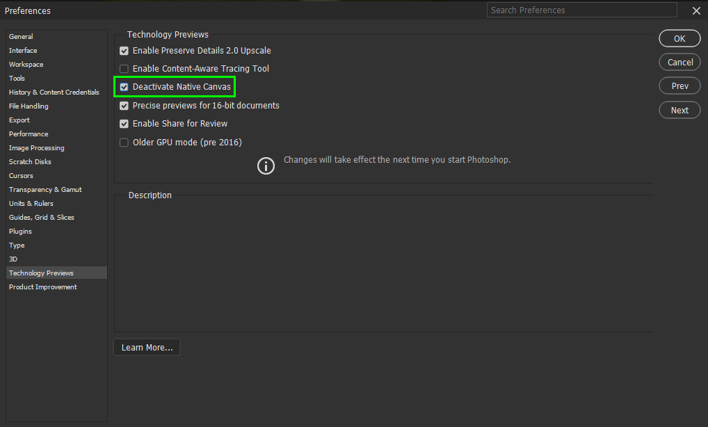Image resolution: width=708 pixels, height=427 pixels.
Task: Open the Cursors preferences section
Action: click(21, 175)
